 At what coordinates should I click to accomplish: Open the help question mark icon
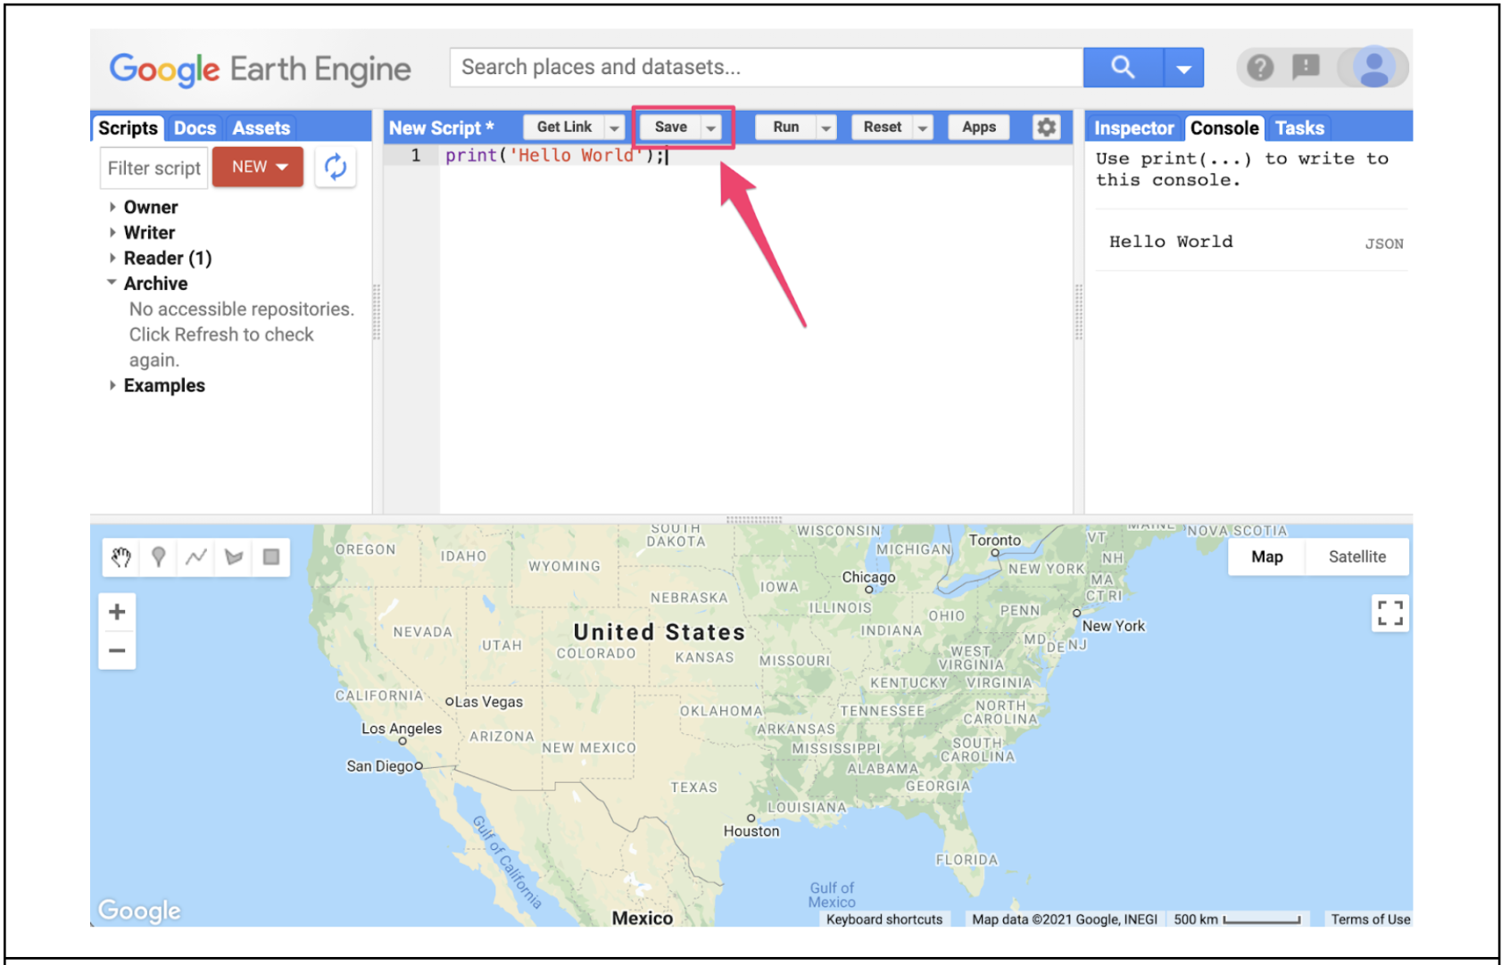(1259, 66)
